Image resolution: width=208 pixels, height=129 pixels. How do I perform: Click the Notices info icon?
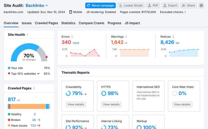pyautogui.click(x=173, y=36)
